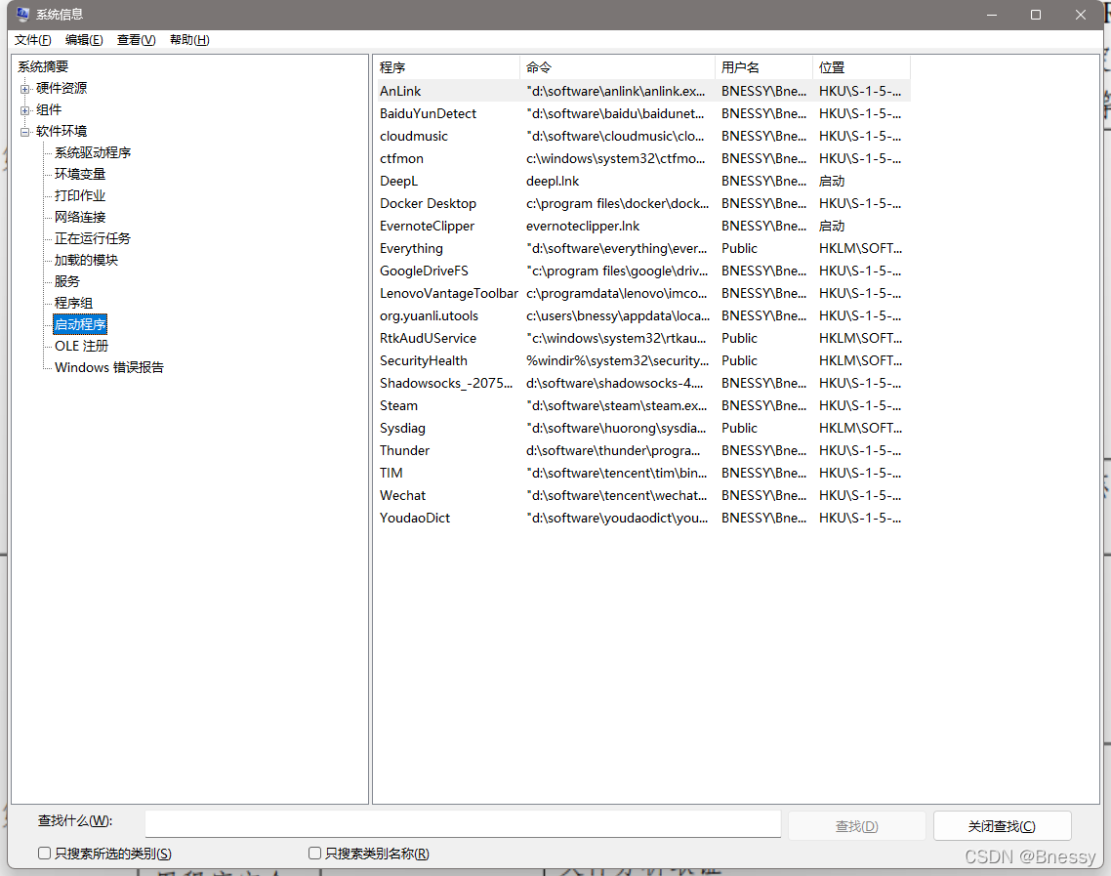1111x876 pixels.
Task: Select the Docker Desktop row
Action: click(x=642, y=203)
